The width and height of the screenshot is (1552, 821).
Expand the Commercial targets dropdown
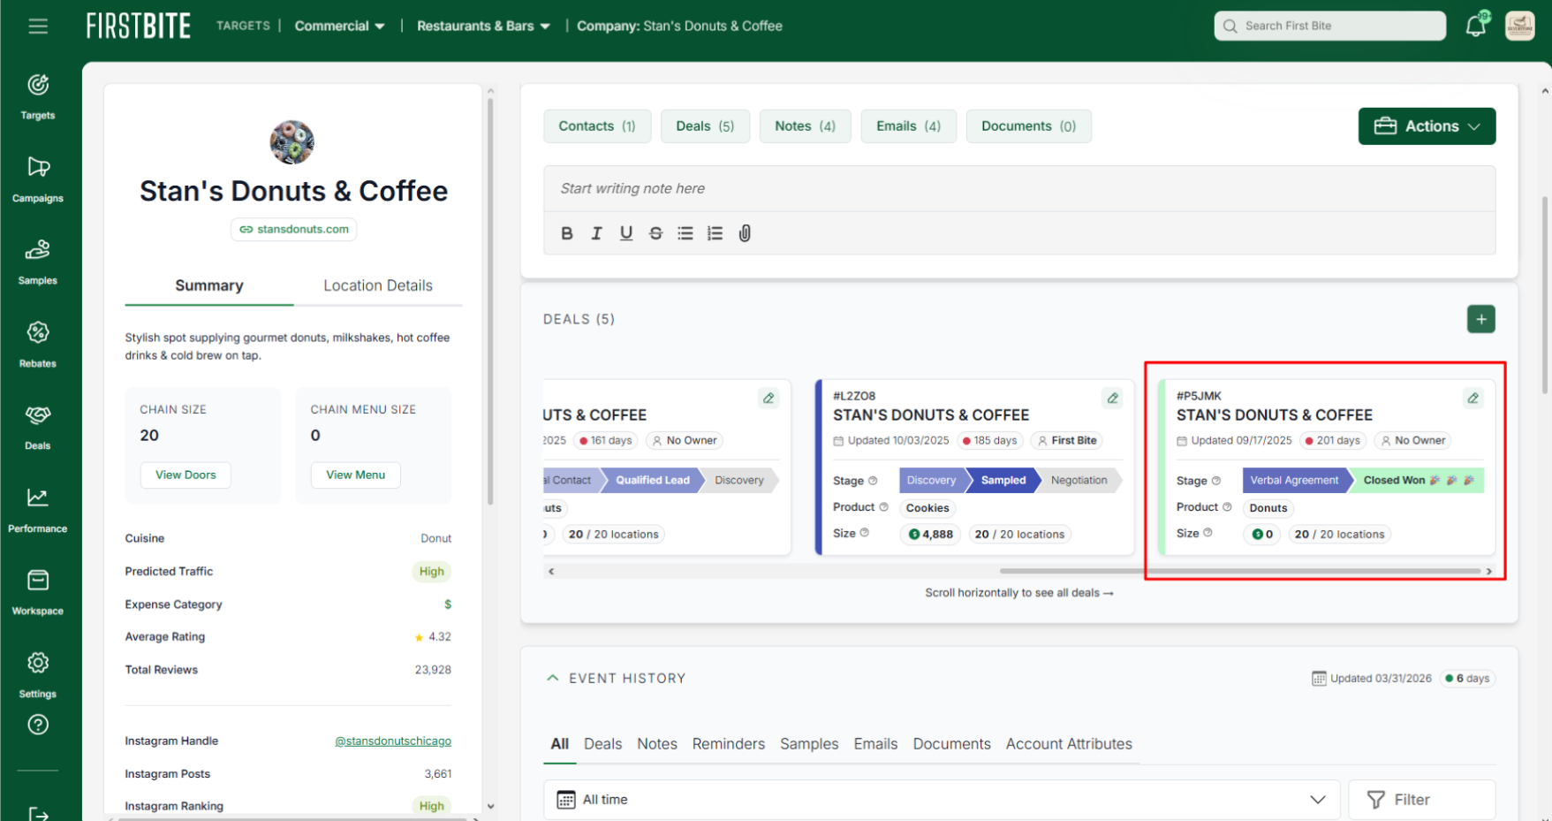(339, 27)
